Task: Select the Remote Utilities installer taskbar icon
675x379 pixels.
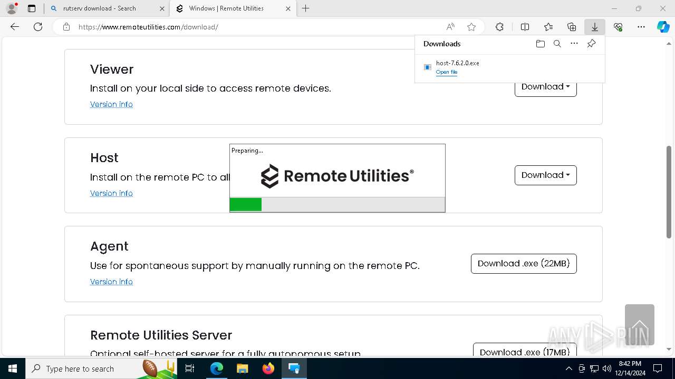Action: pyautogui.click(x=294, y=368)
